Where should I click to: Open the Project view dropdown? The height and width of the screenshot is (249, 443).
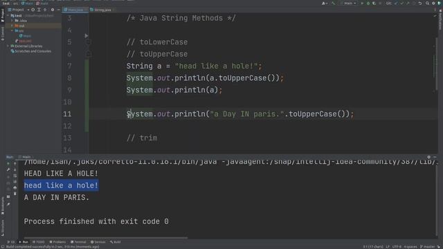19,10
